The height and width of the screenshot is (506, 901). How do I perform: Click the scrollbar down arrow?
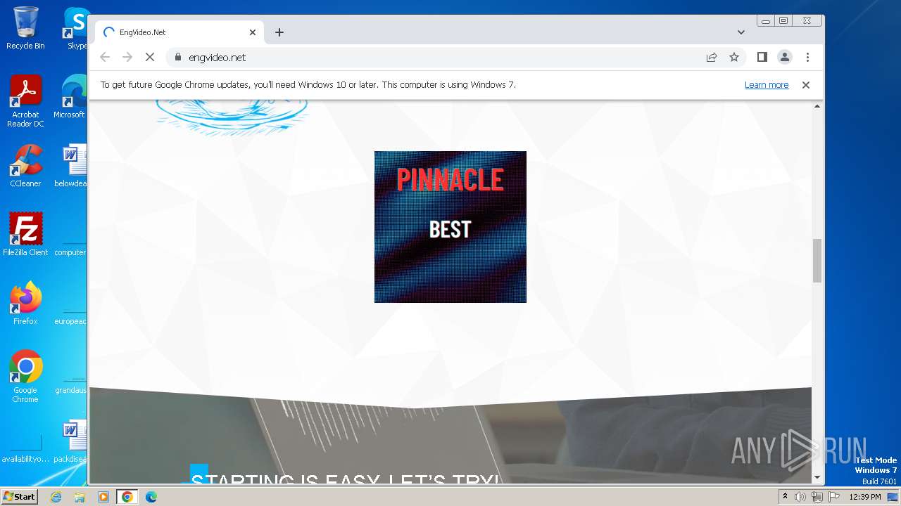(817, 478)
